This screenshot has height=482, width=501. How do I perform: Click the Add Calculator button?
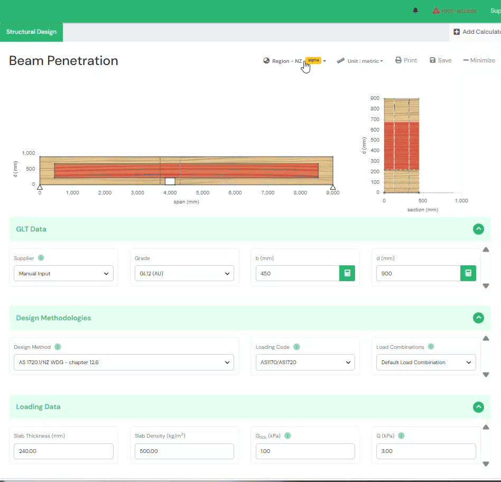point(477,32)
